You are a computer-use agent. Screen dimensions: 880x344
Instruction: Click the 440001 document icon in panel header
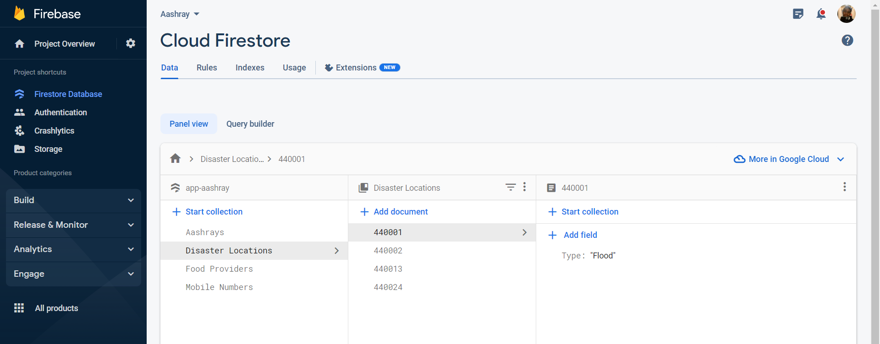point(551,188)
